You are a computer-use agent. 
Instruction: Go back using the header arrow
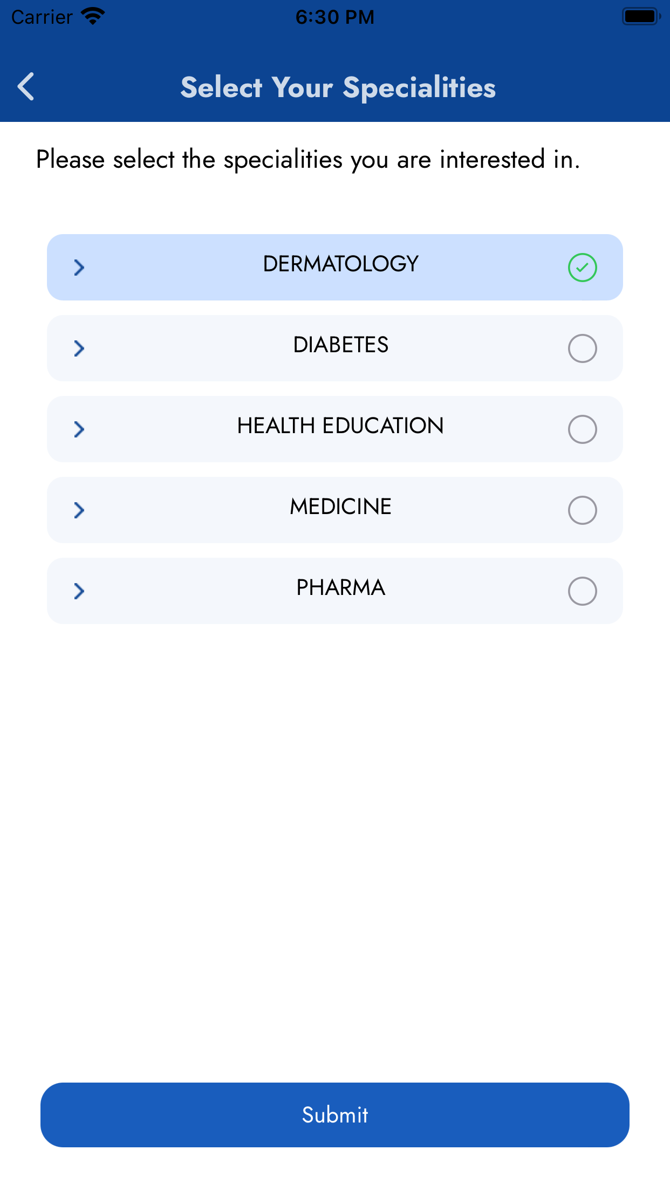[x=26, y=86]
